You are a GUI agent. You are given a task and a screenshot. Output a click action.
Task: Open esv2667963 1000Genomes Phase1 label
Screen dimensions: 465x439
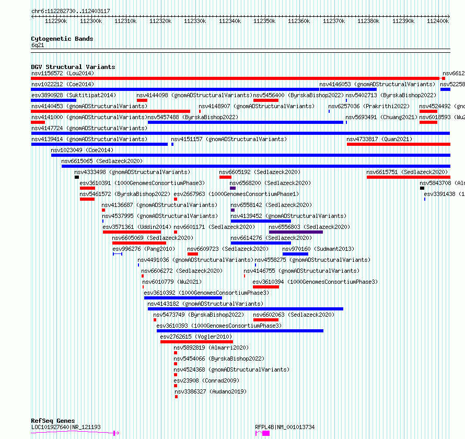coord(236,194)
